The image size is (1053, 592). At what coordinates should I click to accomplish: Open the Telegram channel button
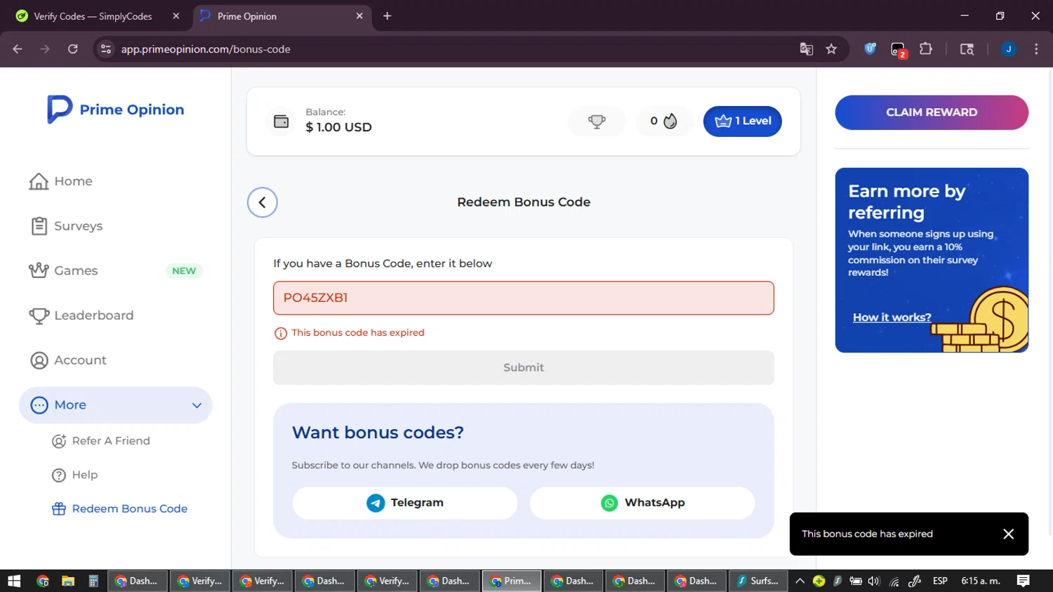coord(405,503)
